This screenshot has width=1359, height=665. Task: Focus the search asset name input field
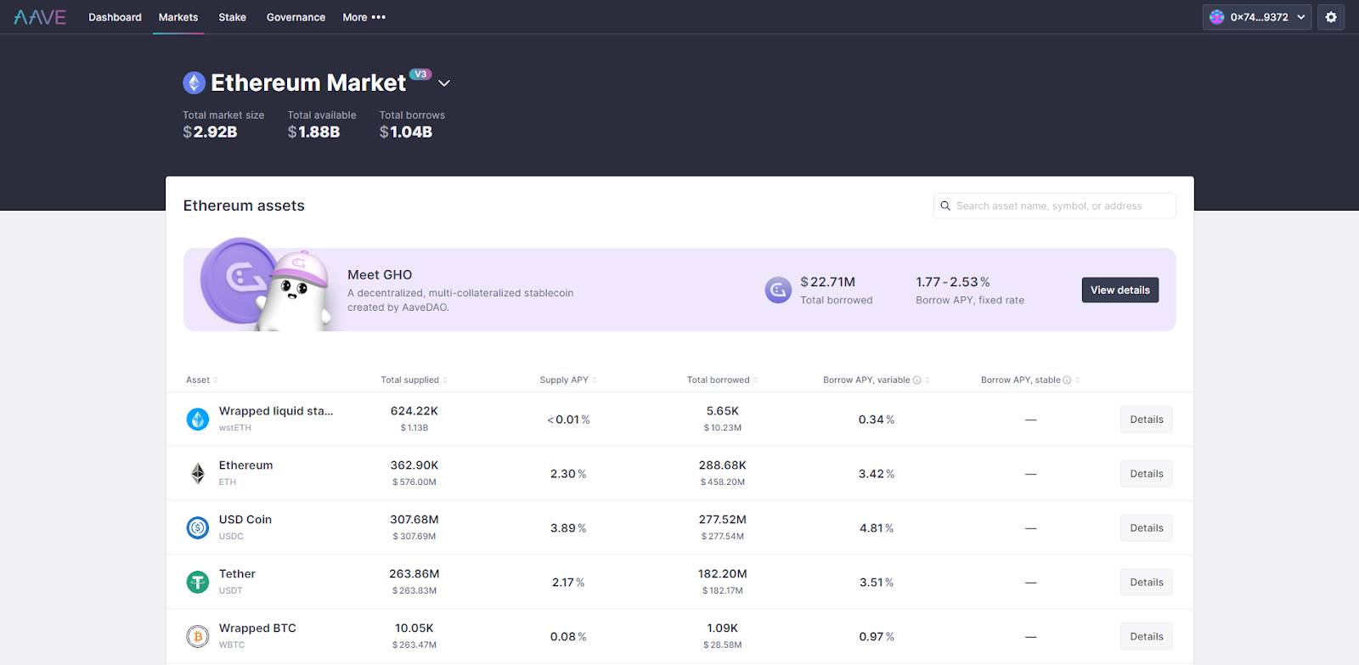(x=1054, y=206)
